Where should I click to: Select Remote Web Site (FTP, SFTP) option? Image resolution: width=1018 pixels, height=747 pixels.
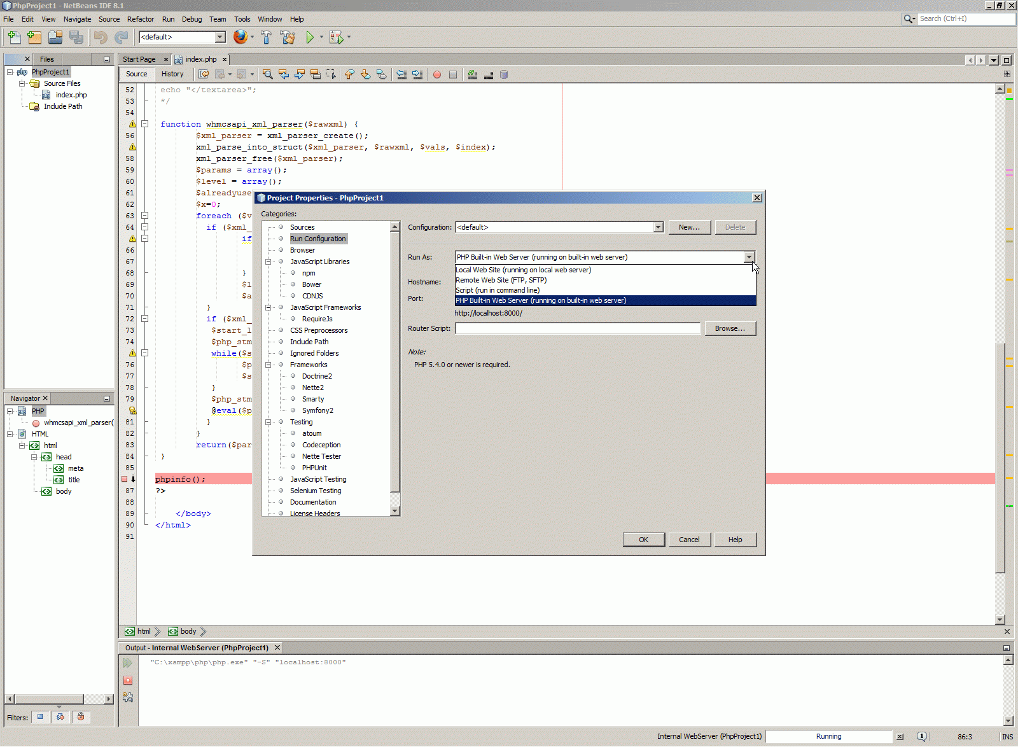pos(605,280)
